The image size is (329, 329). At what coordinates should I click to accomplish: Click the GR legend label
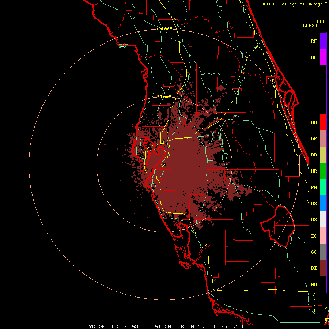[x=314, y=139]
